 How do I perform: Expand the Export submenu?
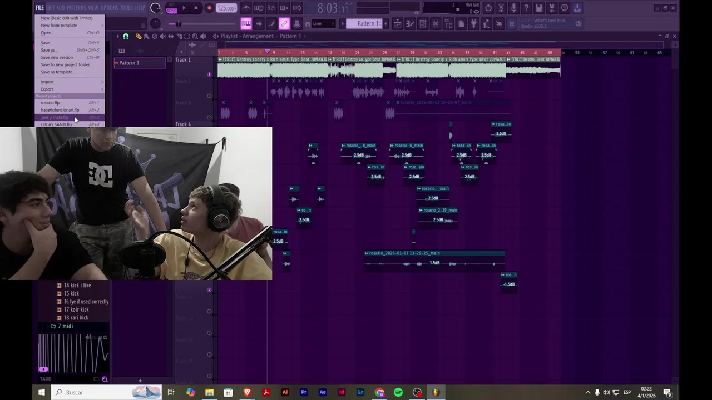point(70,89)
